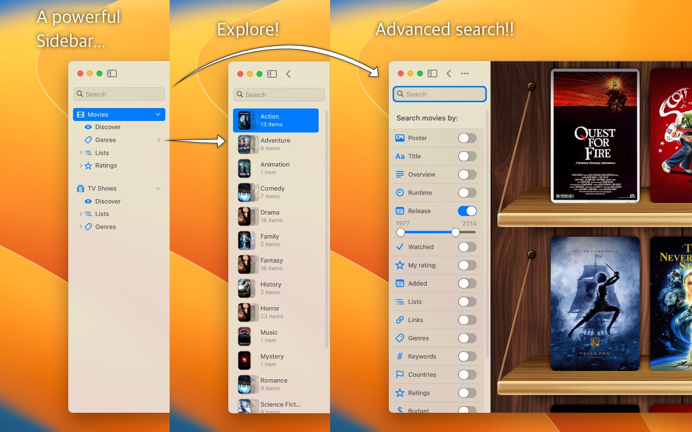Click Search field in left sidebar window
Image resolution: width=692 pixels, height=432 pixels.
click(x=119, y=94)
